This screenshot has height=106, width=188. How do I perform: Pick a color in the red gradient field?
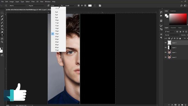(178, 19)
